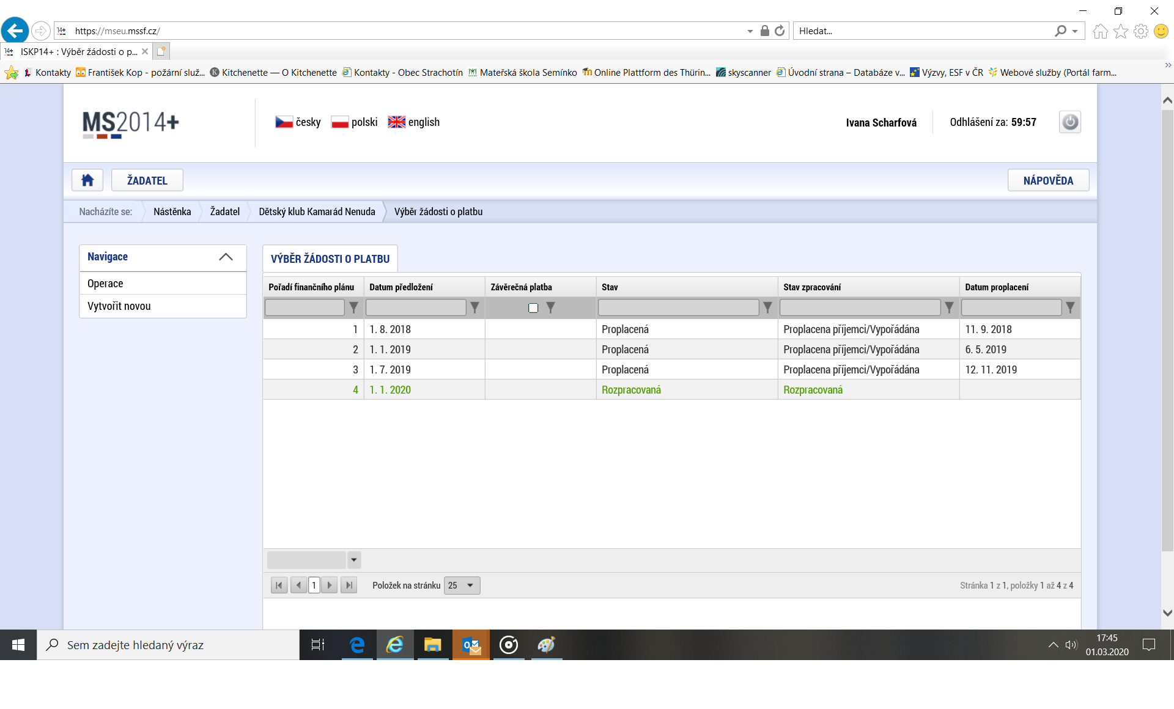Collapse the Navigace panel
The image size is (1174, 709).
(x=226, y=257)
